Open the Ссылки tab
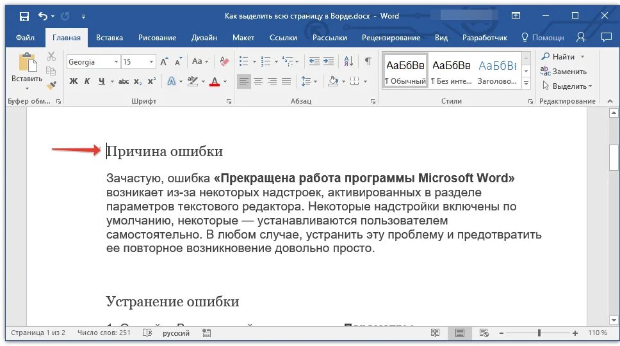This screenshot has width=620, height=346. [x=283, y=38]
